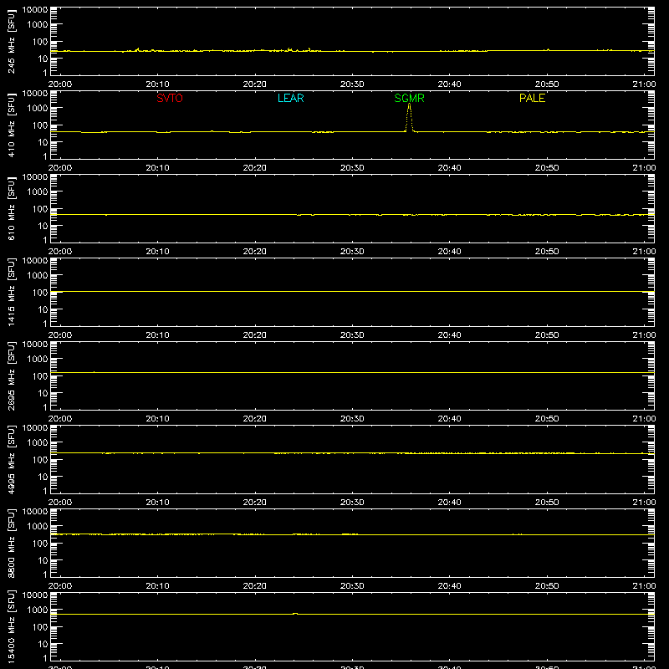Select the 610 MHz [SFU] axis title
The image size is (669, 669).
[x=11, y=208]
